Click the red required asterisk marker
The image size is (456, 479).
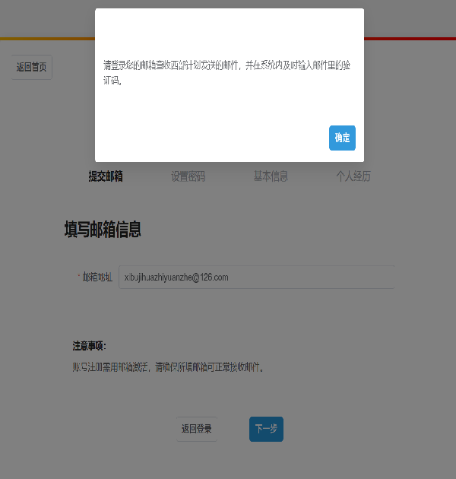click(78, 278)
